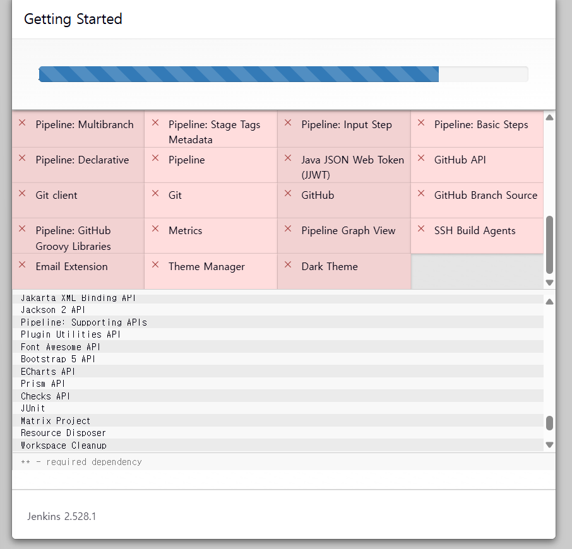Click the install log's scroll-down arrow
This screenshot has height=549, width=572.
click(x=549, y=445)
